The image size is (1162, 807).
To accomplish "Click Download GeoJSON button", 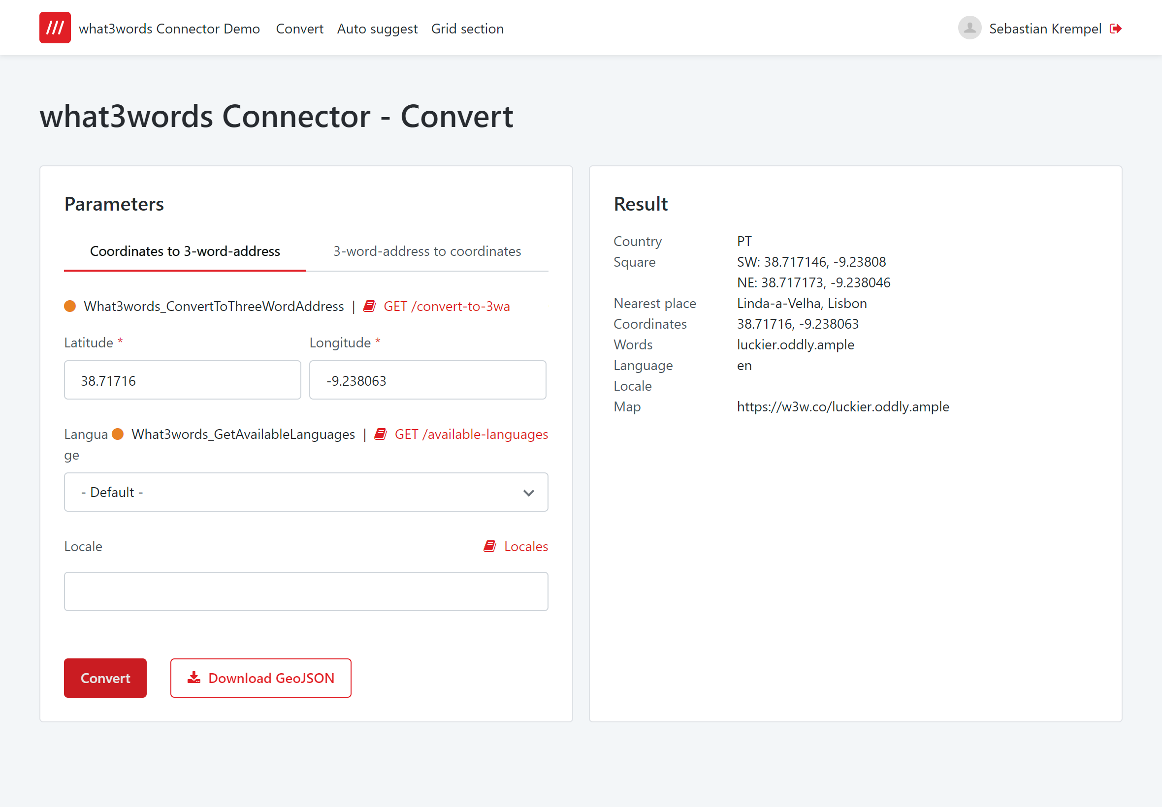I will [260, 678].
